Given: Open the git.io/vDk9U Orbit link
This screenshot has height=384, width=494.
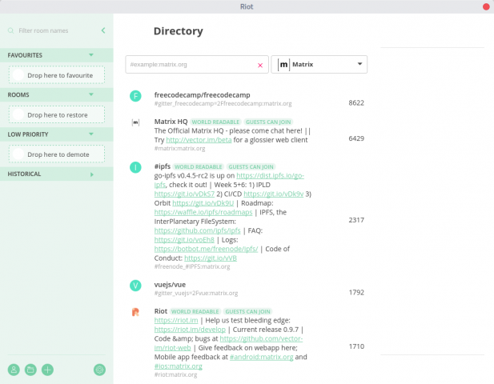Looking at the screenshot, I should [x=203, y=203].
